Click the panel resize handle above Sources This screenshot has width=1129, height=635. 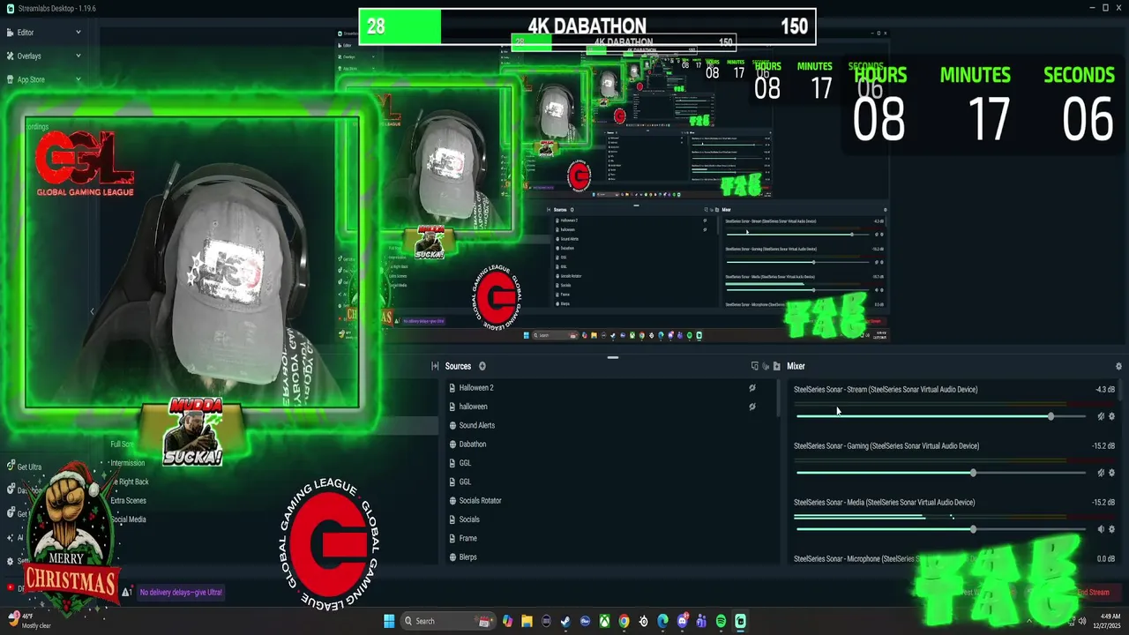[x=613, y=357]
